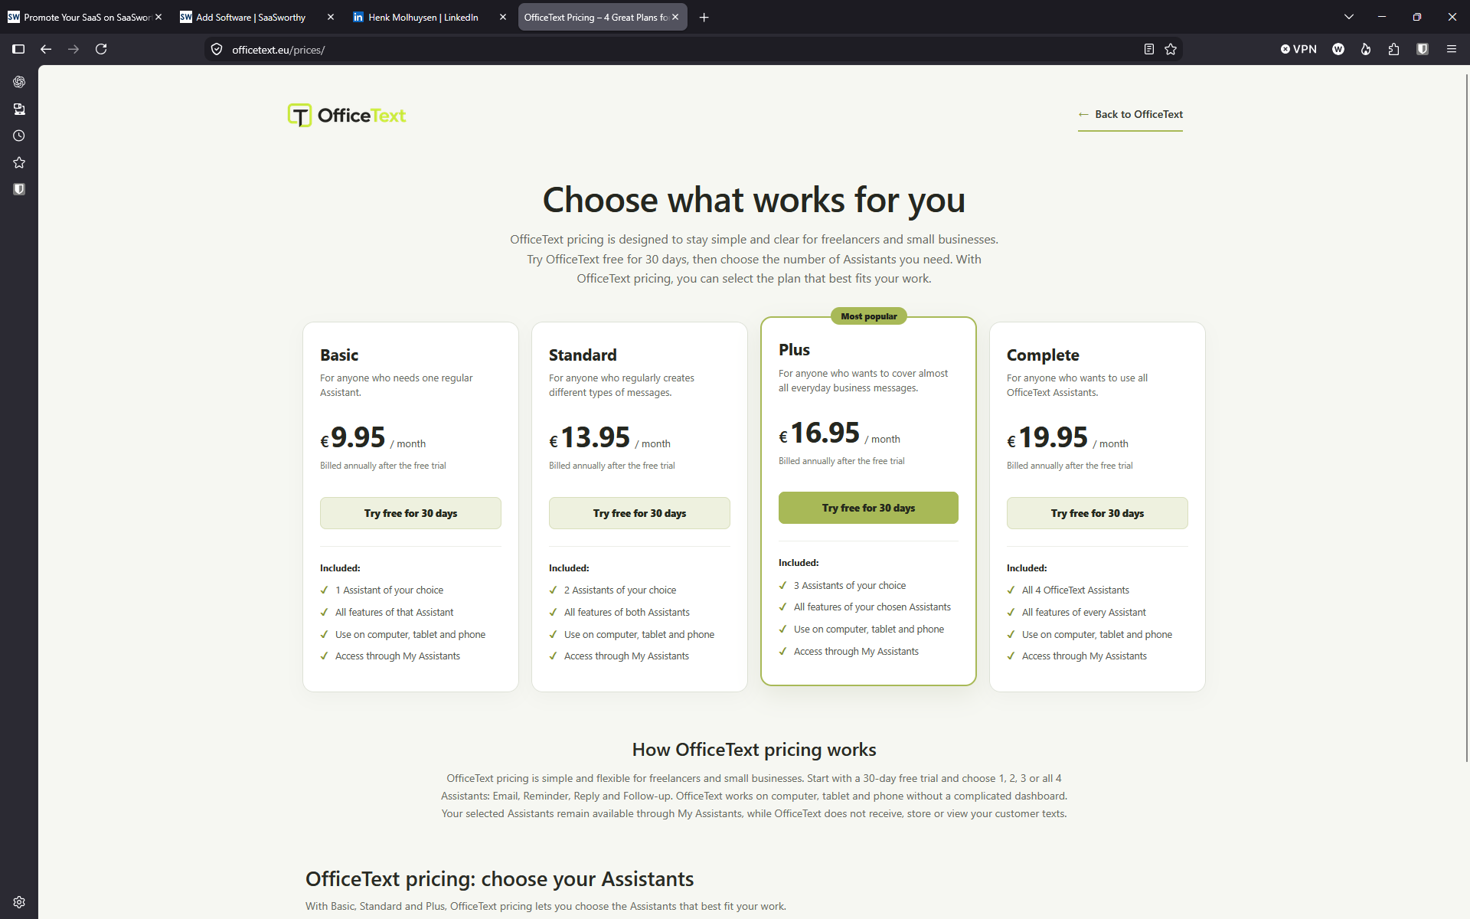Toggle the sidebar panel button
The width and height of the screenshot is (1470, 919).
point(18,49)
